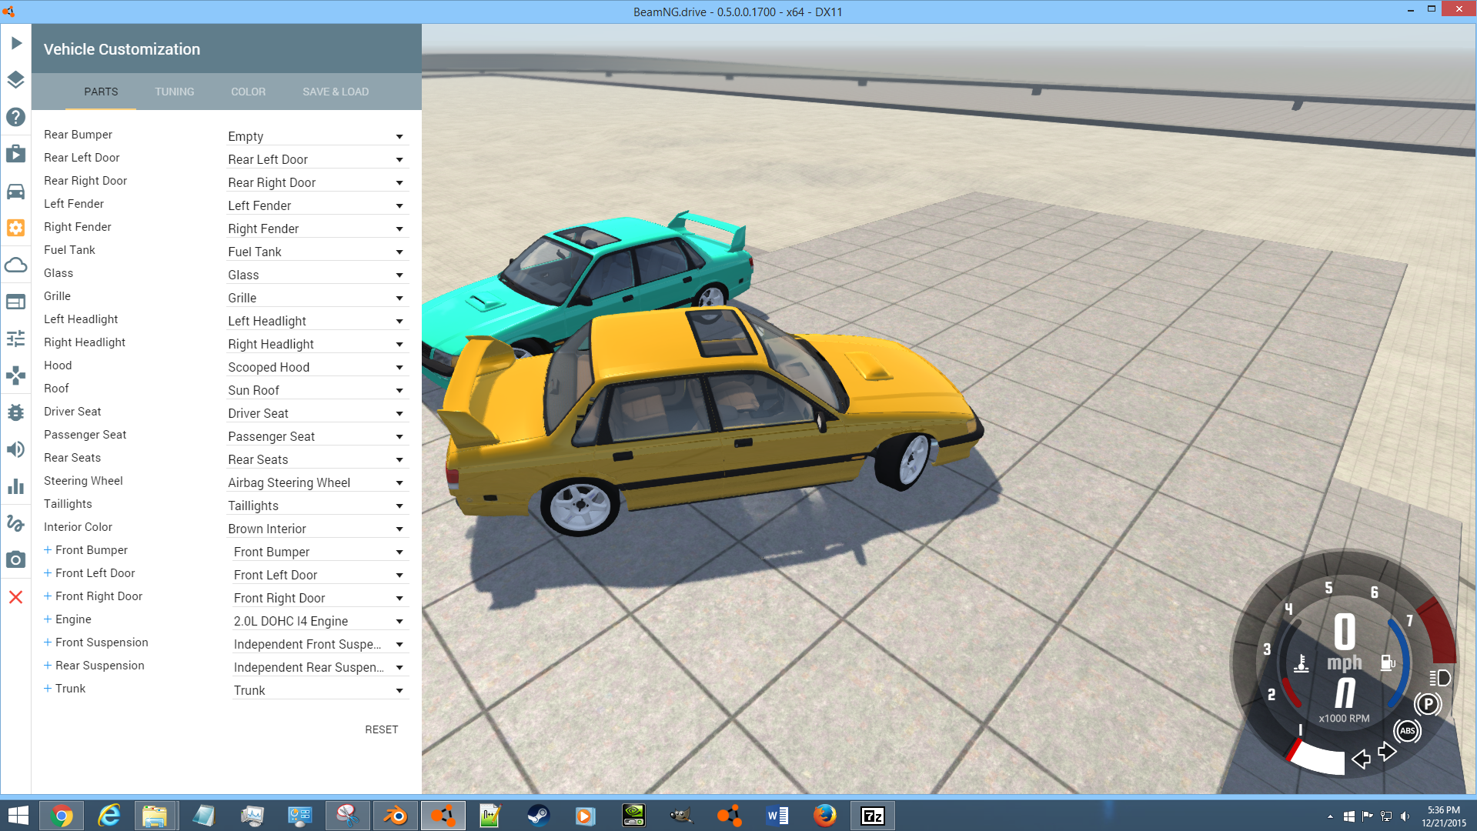Open the Roof dropdown showing Sun Roof

[x=316, y=390]
